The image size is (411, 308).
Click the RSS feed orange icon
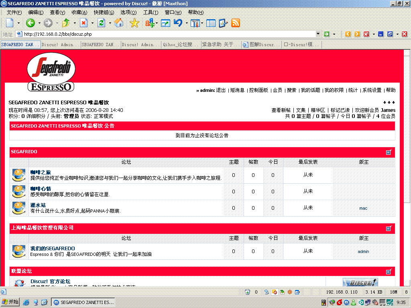click(x=235, y=23)
